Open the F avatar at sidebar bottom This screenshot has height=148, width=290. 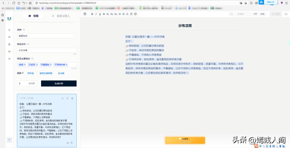pos(9,140)
